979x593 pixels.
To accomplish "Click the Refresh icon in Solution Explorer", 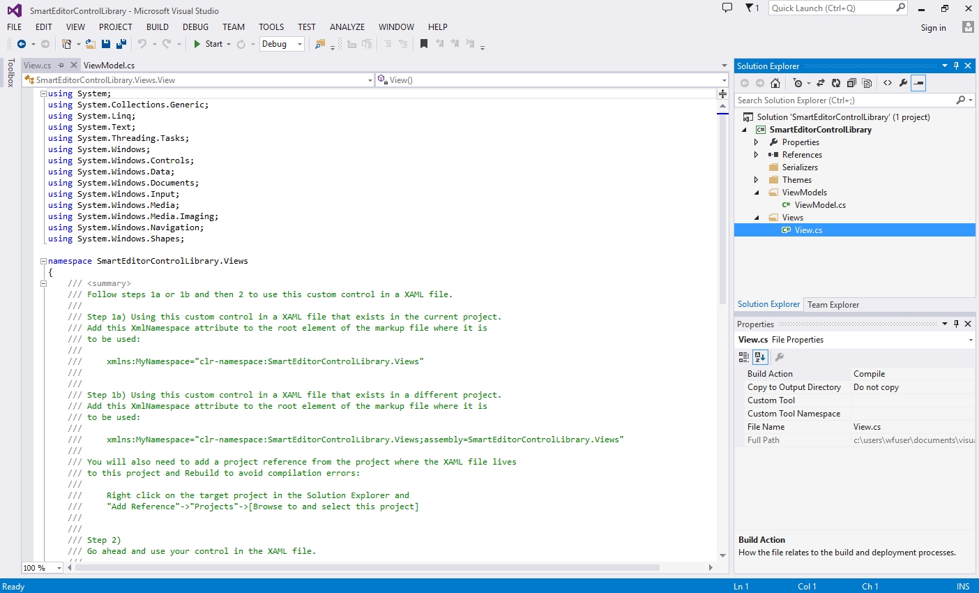I will [x=836, y=83].
